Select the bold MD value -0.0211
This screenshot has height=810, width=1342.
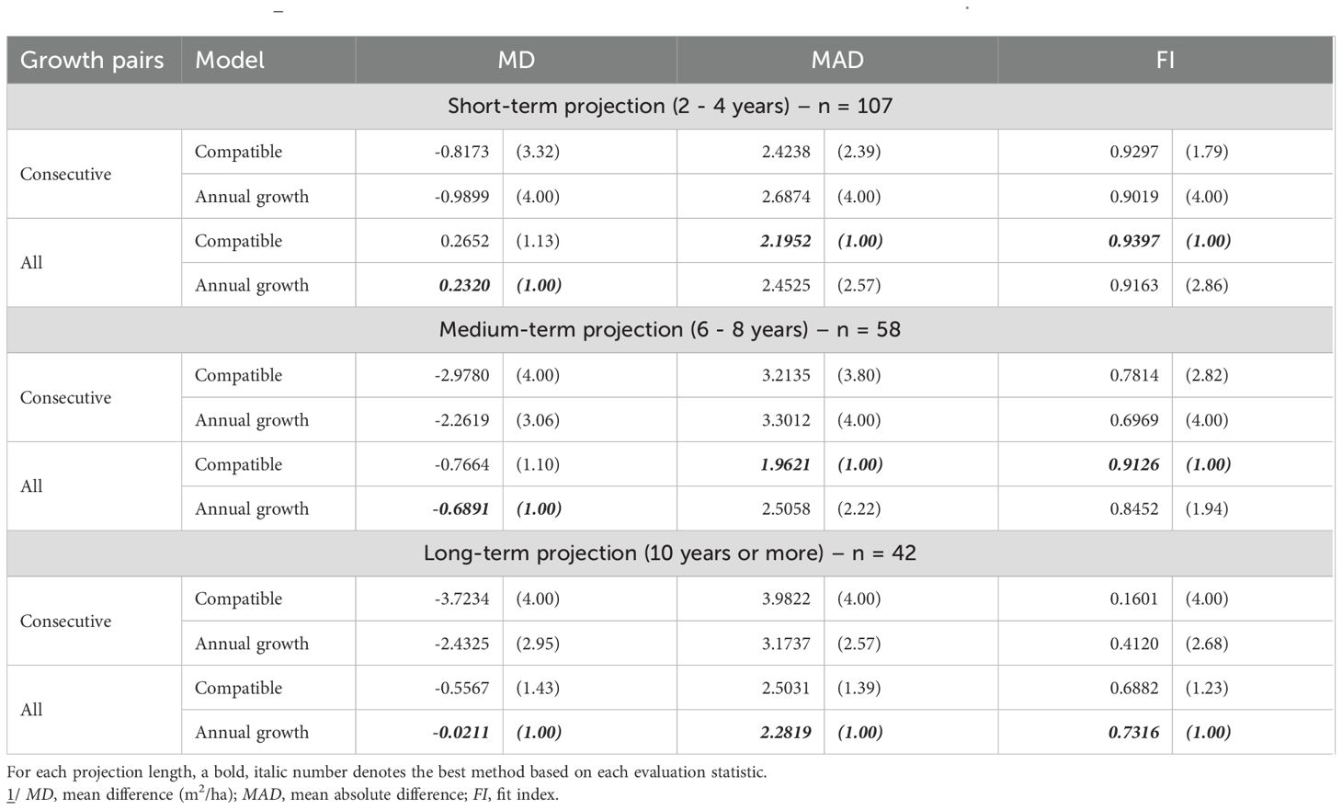point(461,733)
